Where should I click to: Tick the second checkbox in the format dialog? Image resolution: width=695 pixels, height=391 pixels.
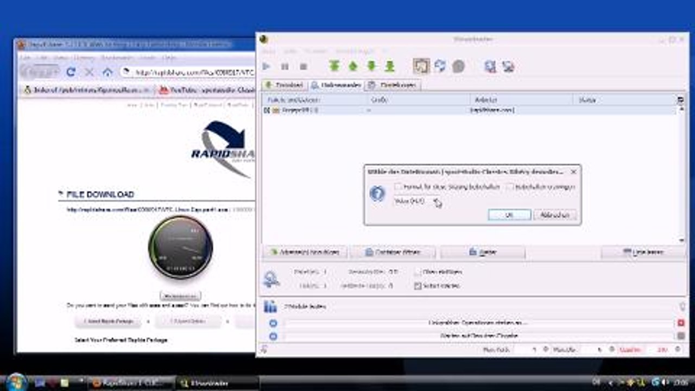point(510,187)
